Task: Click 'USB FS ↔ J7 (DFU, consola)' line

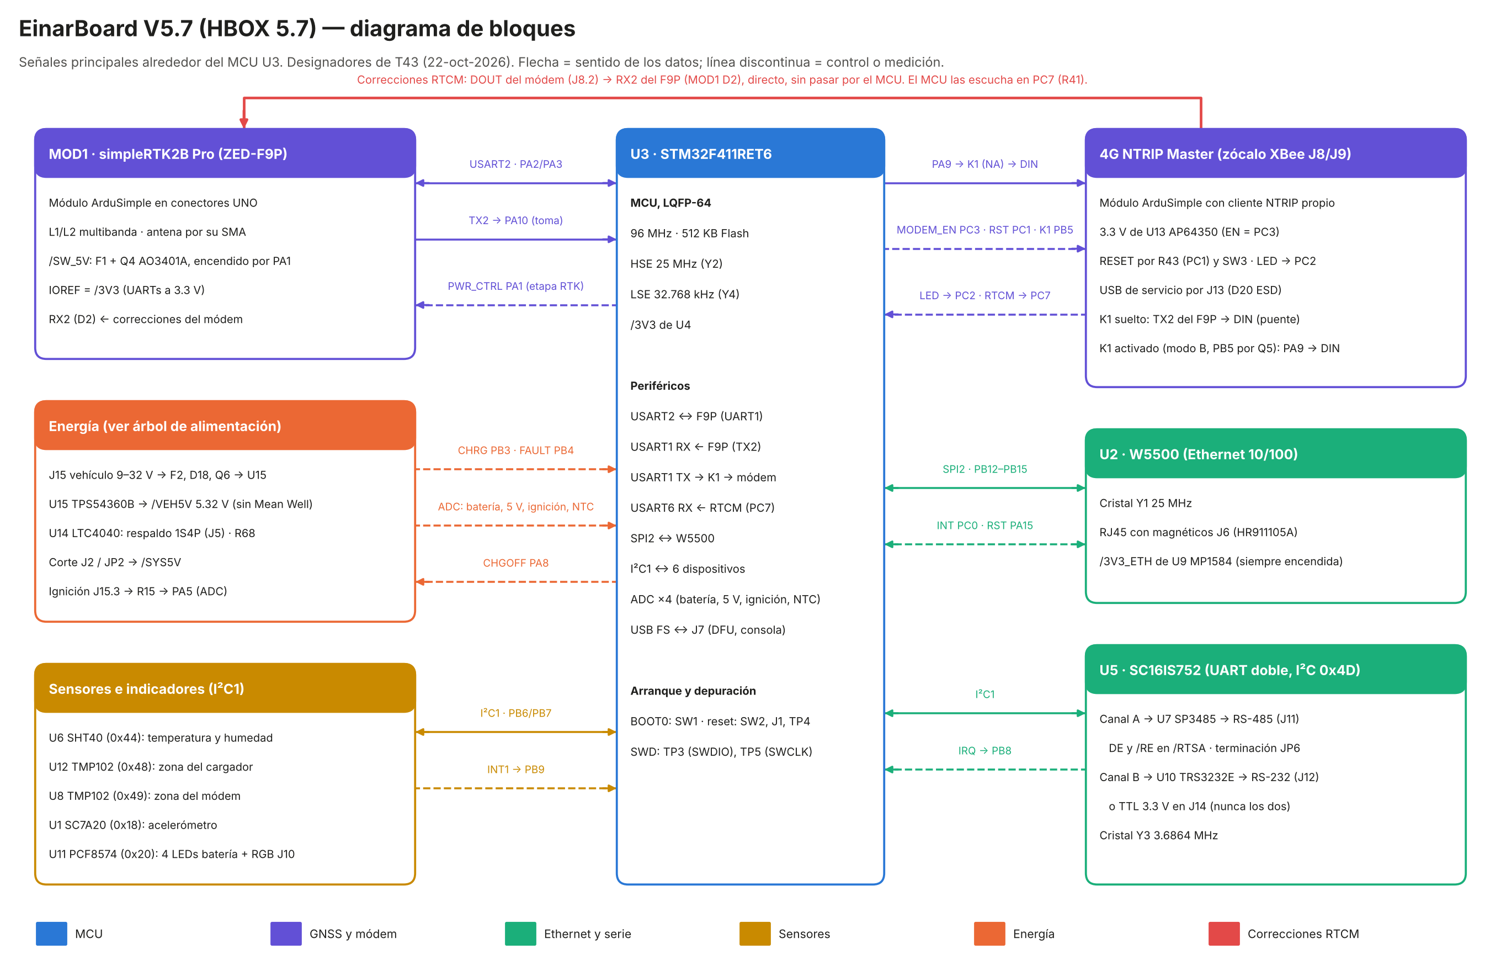Action: (x=707, y=630)
